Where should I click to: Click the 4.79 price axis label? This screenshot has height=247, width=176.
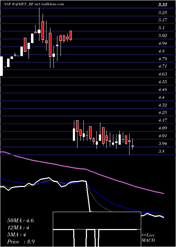[x=163, y=59]
